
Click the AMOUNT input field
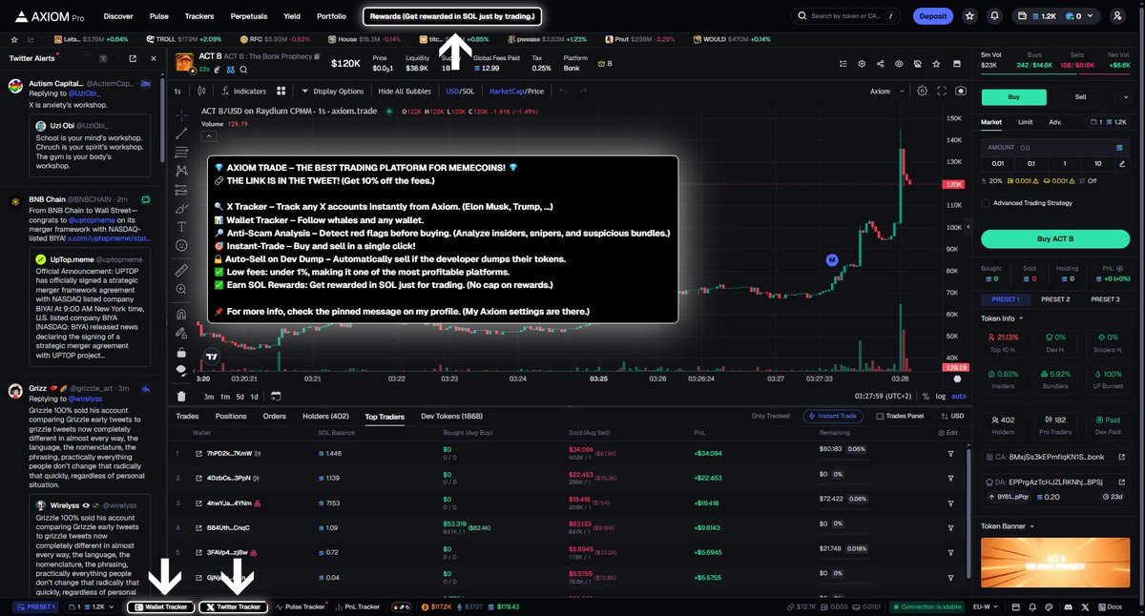tap(1055, 147)
